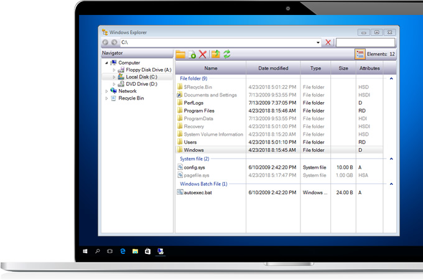Expand the Local Disk (C:) node

(x=114, y=77)
